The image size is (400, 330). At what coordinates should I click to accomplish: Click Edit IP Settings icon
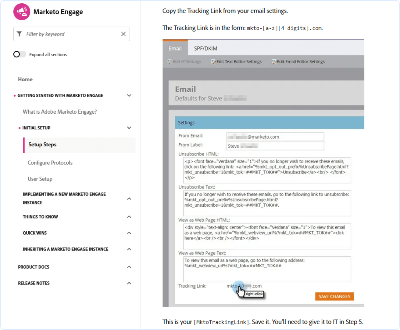click(170, 62)
